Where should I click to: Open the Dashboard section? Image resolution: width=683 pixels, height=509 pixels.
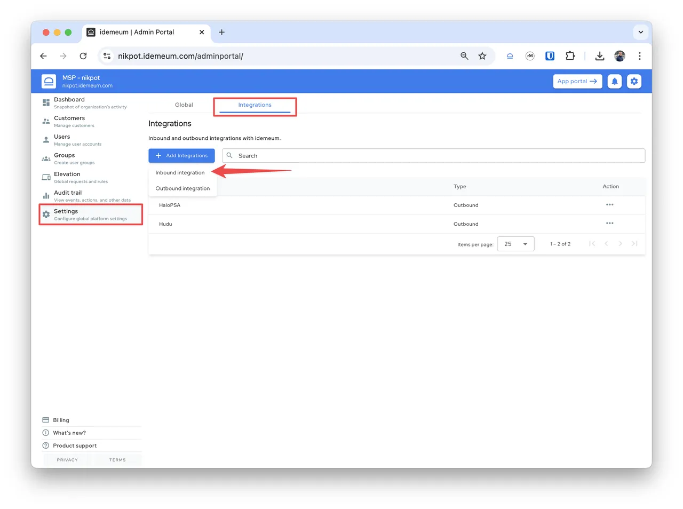click(x=90, y=102)
